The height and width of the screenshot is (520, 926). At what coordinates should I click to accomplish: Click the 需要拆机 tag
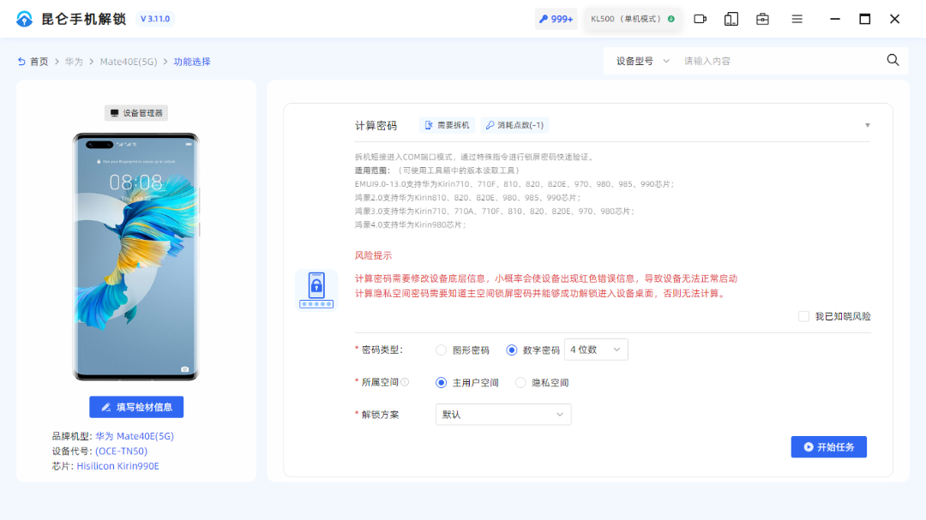coord(447,125)
